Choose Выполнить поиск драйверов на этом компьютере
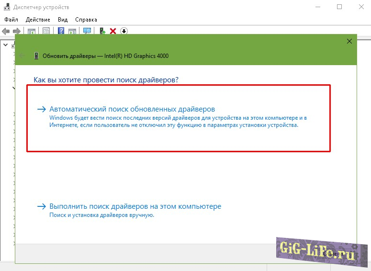 coord(135,206)
